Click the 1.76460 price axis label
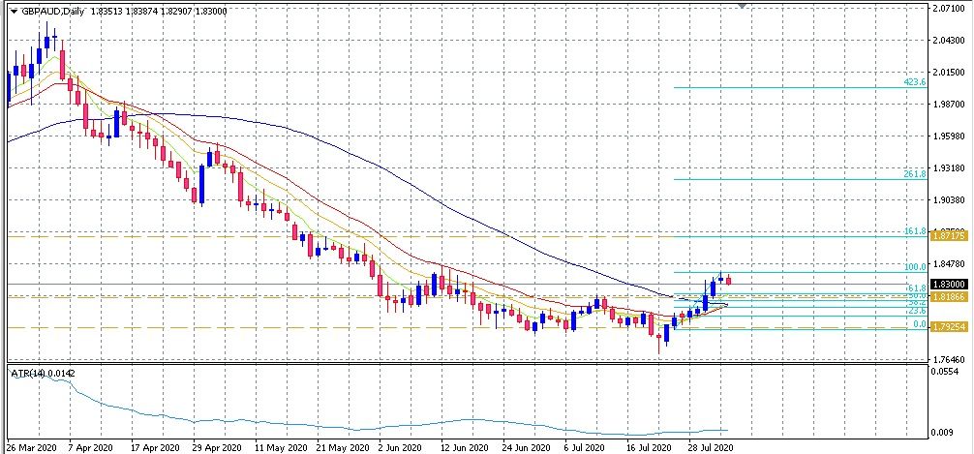Viewport: 974px width, 454px height. click(949, 359)
